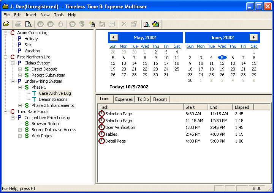Click the highlighted June 5 date
The height and width of the screenshot is (193, 274).
coord(222,58)
